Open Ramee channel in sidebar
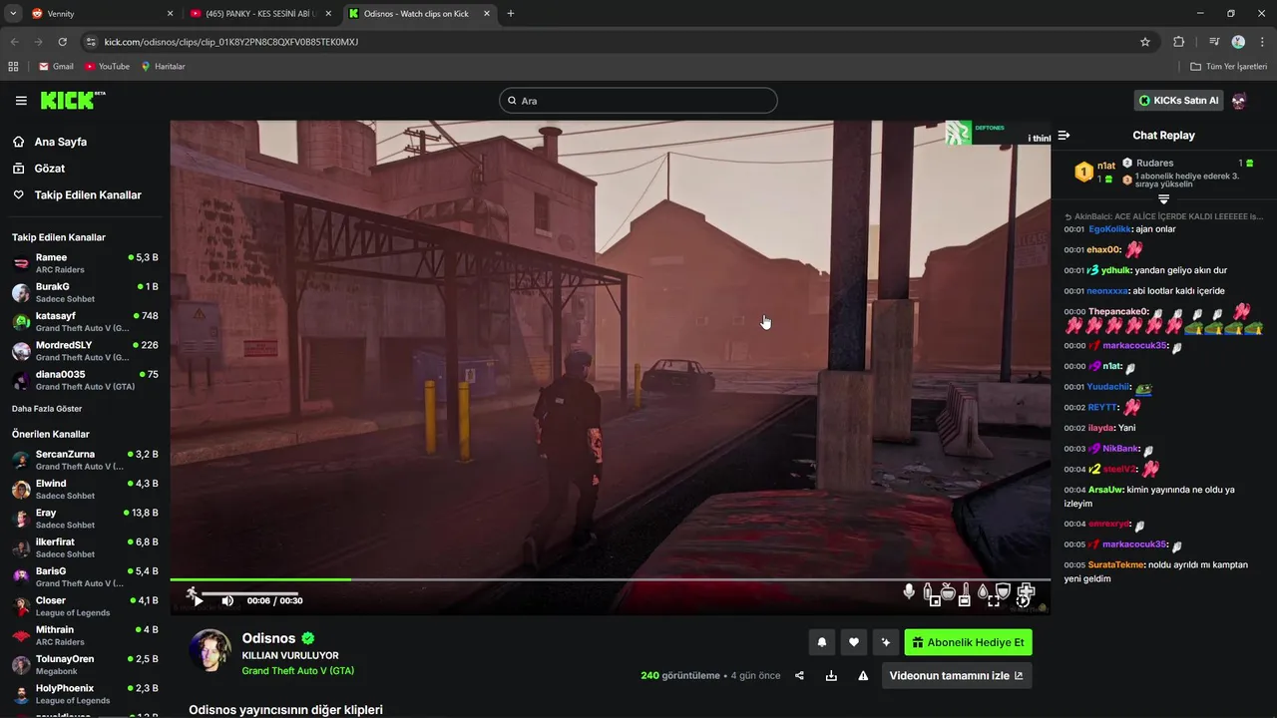 (85, 263)
